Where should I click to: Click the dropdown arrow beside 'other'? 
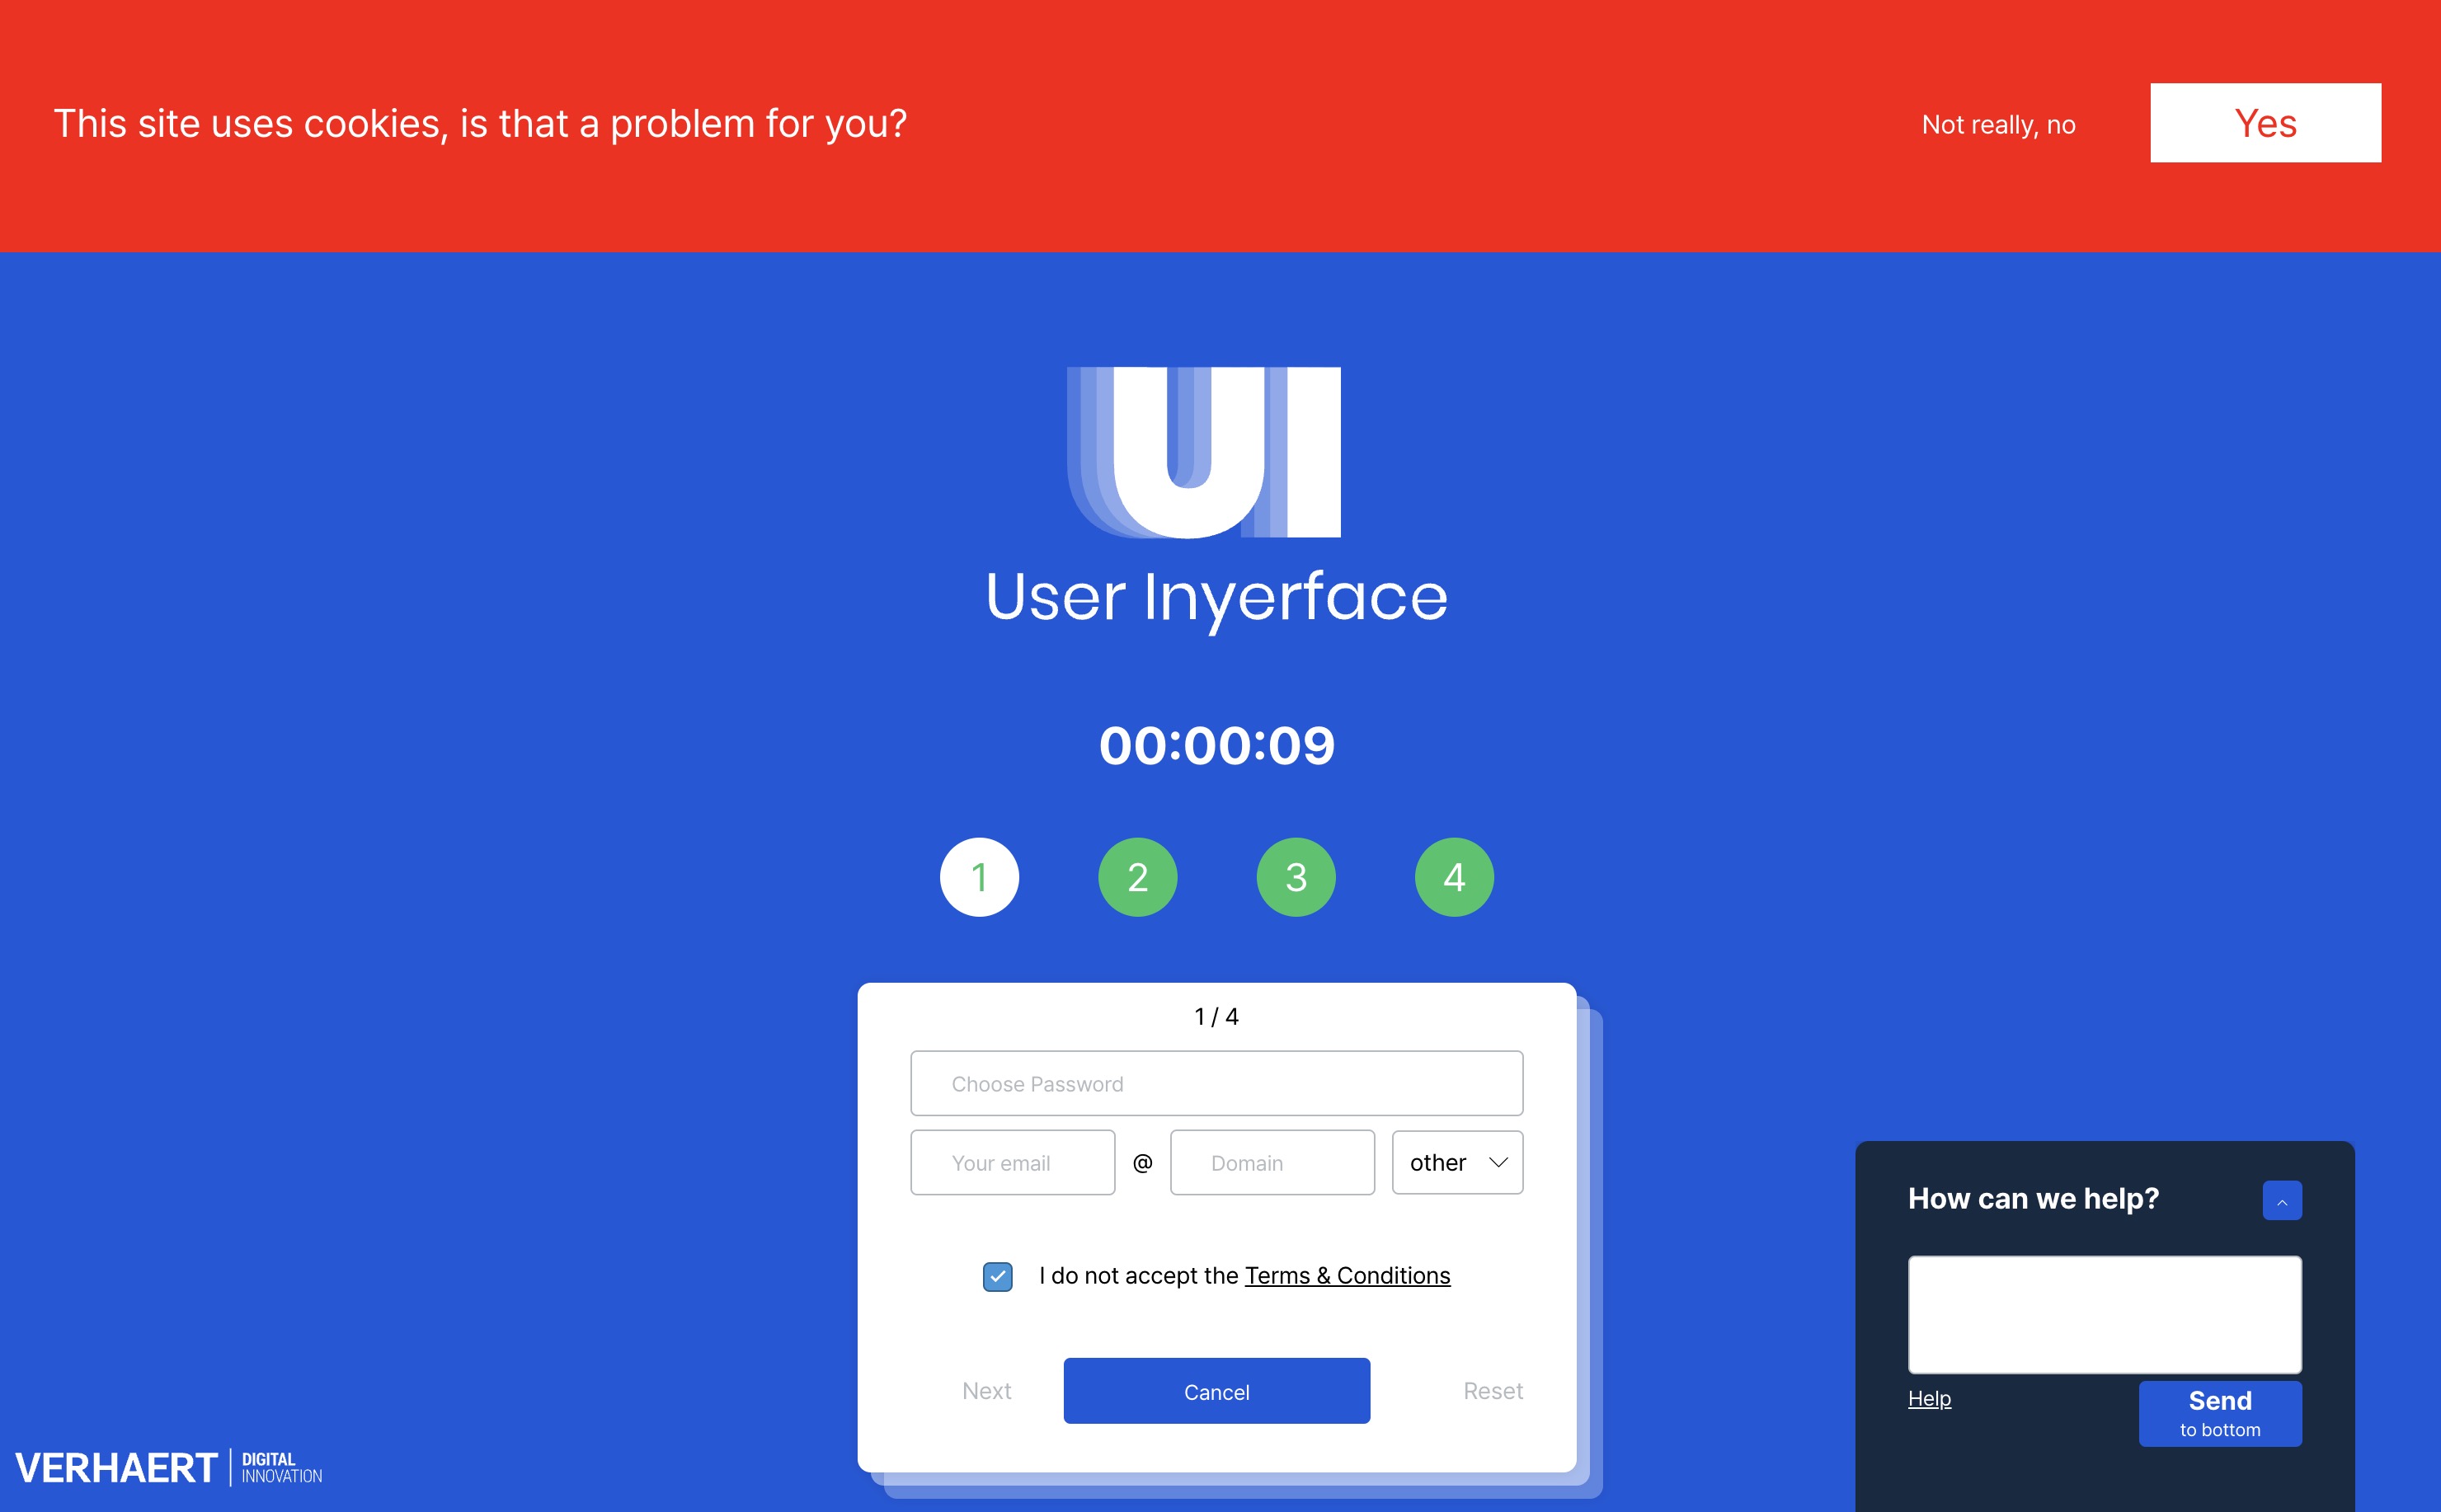point(1497,1162)
